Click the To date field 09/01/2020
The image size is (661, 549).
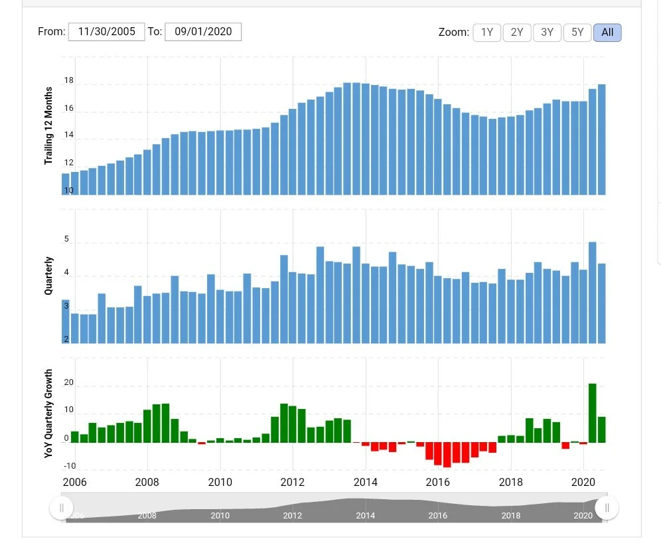pos(203,32)
